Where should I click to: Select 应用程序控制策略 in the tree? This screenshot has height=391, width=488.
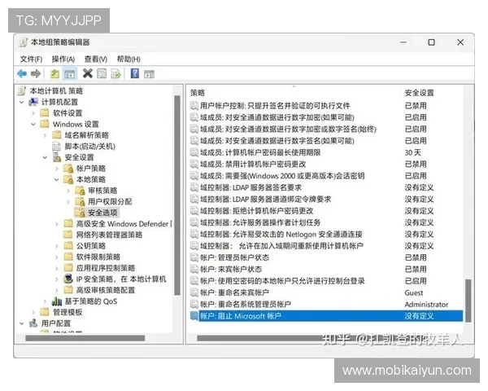[106, 268]
